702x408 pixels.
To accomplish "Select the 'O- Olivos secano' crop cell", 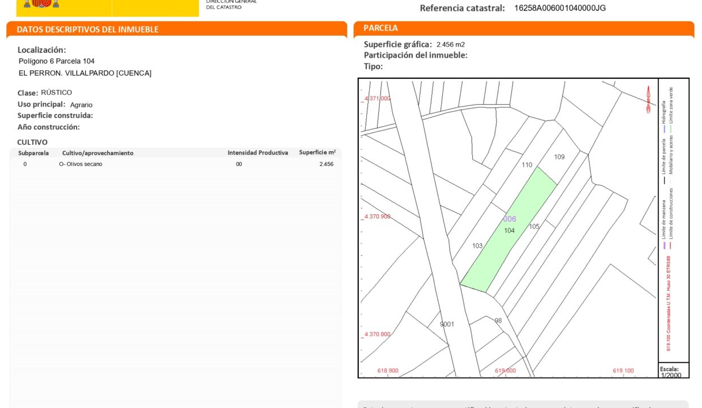I will click(x=80, y=164).
